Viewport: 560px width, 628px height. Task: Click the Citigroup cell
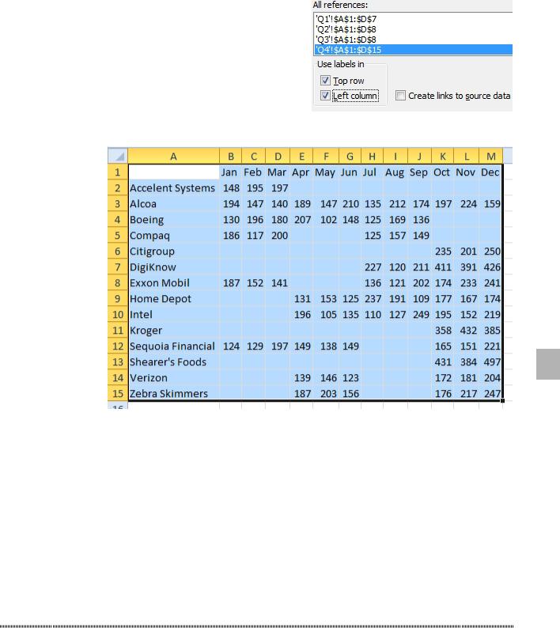173,251
